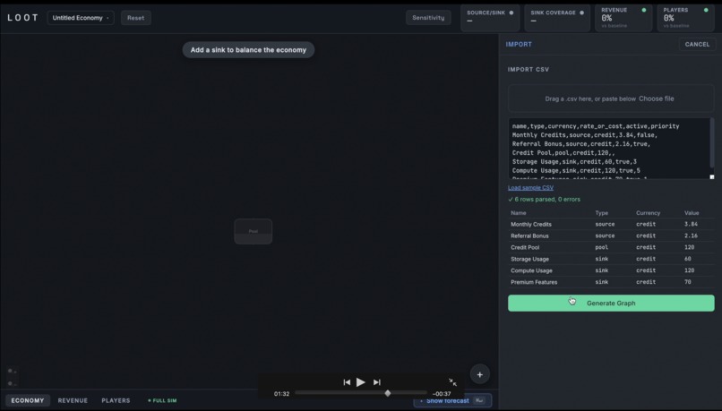Image resolution: width=722 pixels, height=411 pixels.
Task: Select the Storage Usage row name
Action: pyautogui.click(x=529, y=259)
